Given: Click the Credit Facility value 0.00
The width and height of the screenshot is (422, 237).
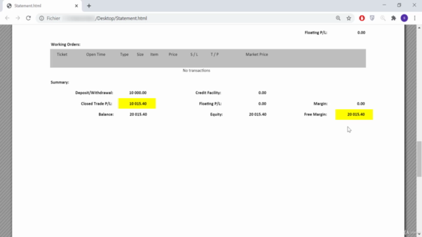Looking at the screenshot, I should 262,93.
